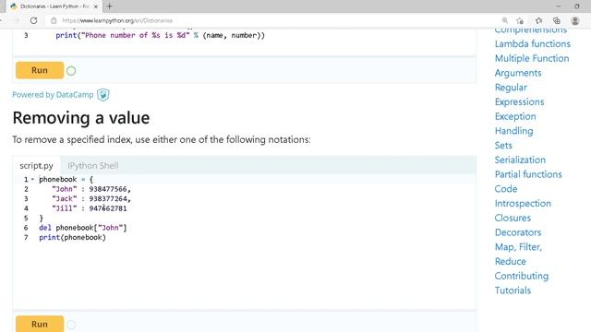The width and height of the screenshot is (591, 332).
Task: Switch to the script.py tab
Action: click(37, 166)
